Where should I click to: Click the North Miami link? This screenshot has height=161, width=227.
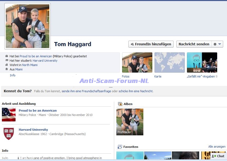tap(30, 65)
